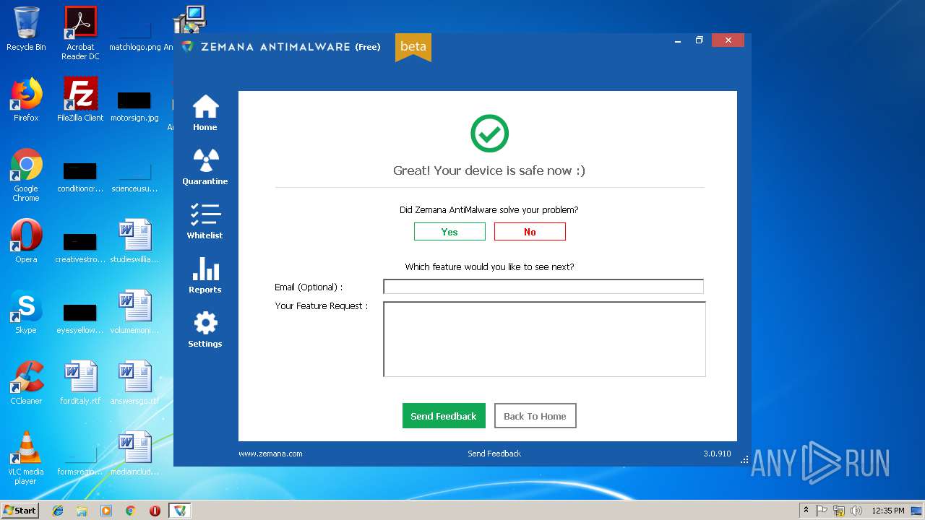Select the motorsign.jpg desktop file
This screenshot has height=520, width=925.
[134, 105]
